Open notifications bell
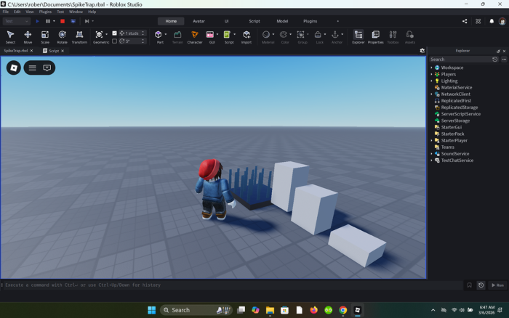The height and width of the screenshot is (318, 509). point(492,21)
